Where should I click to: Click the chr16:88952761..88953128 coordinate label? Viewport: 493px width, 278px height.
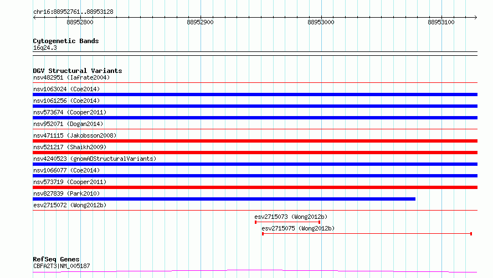pos(73,12)
